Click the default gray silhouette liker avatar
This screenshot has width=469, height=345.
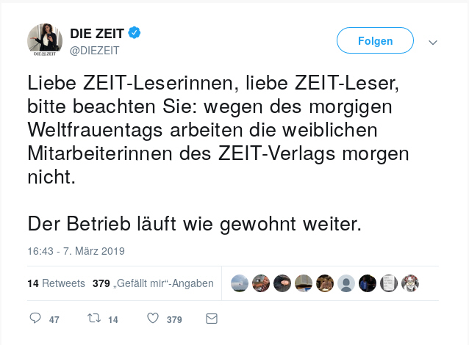[x=346, y=283]
